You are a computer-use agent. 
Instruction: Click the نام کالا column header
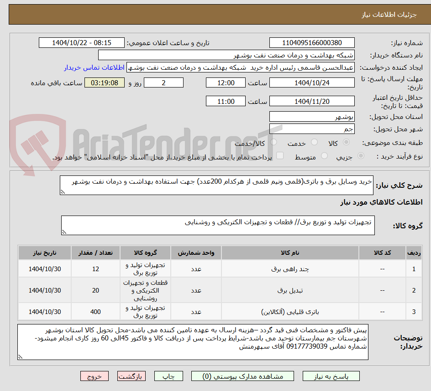[x=290, y=253]
